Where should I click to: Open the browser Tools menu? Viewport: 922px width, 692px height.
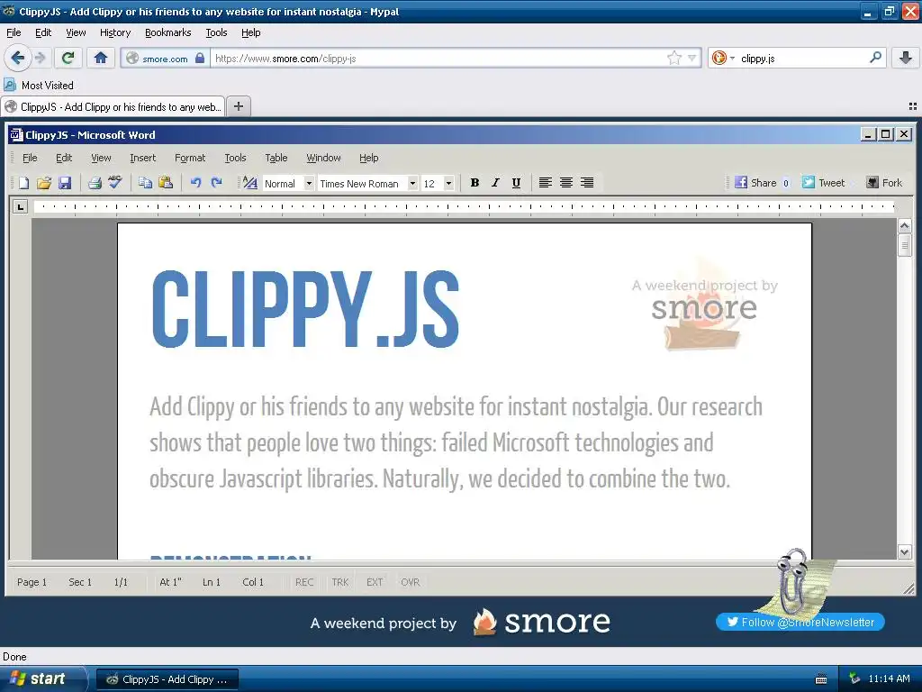(216, 32)
